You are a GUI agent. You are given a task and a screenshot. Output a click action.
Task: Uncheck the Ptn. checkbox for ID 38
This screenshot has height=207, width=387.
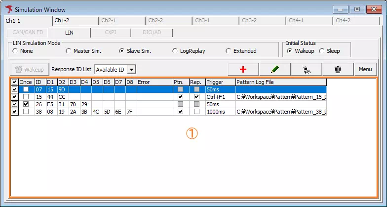(x=180, y=112)
